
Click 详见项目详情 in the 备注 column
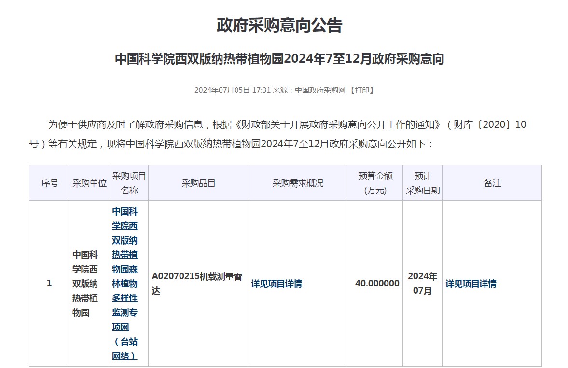(471, 284)
